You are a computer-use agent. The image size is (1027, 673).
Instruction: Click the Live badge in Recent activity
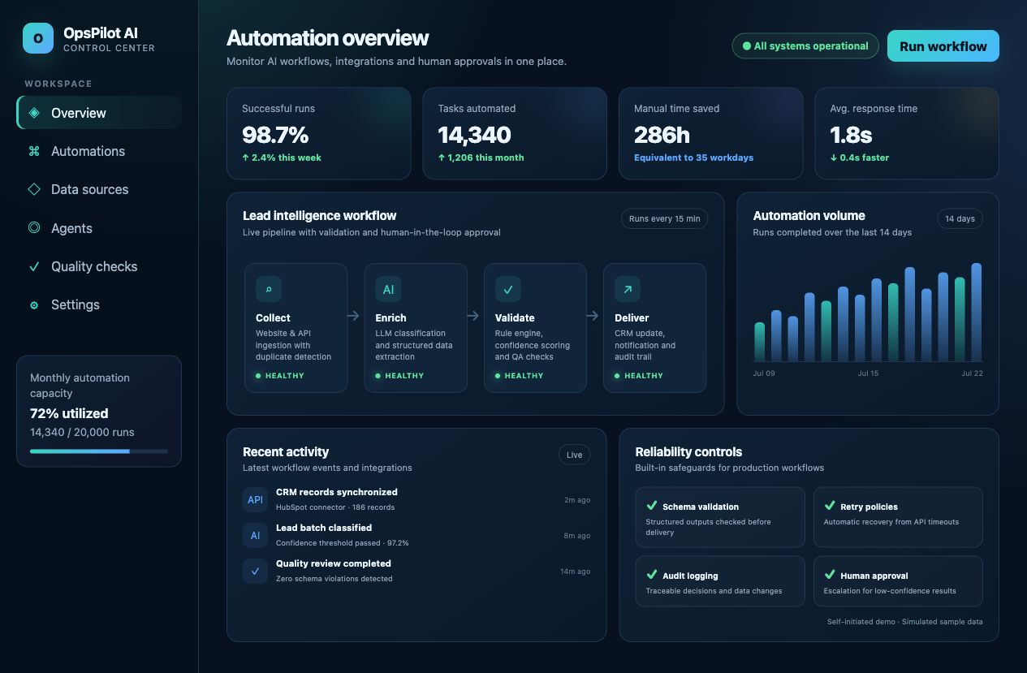click(575, 455)
